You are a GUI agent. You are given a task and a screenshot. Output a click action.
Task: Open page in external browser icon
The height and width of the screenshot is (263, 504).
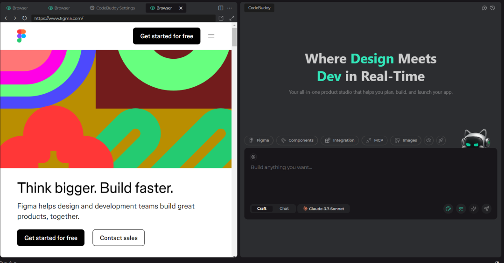(221, 18)
